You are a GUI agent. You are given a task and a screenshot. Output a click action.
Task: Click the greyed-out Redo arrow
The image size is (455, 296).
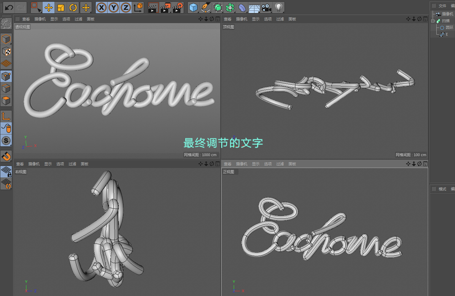click(20, 8)
